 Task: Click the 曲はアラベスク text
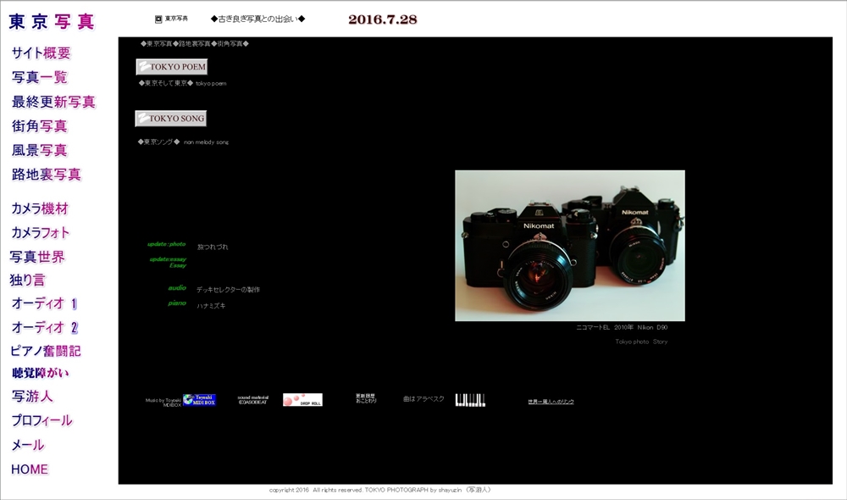423,399
